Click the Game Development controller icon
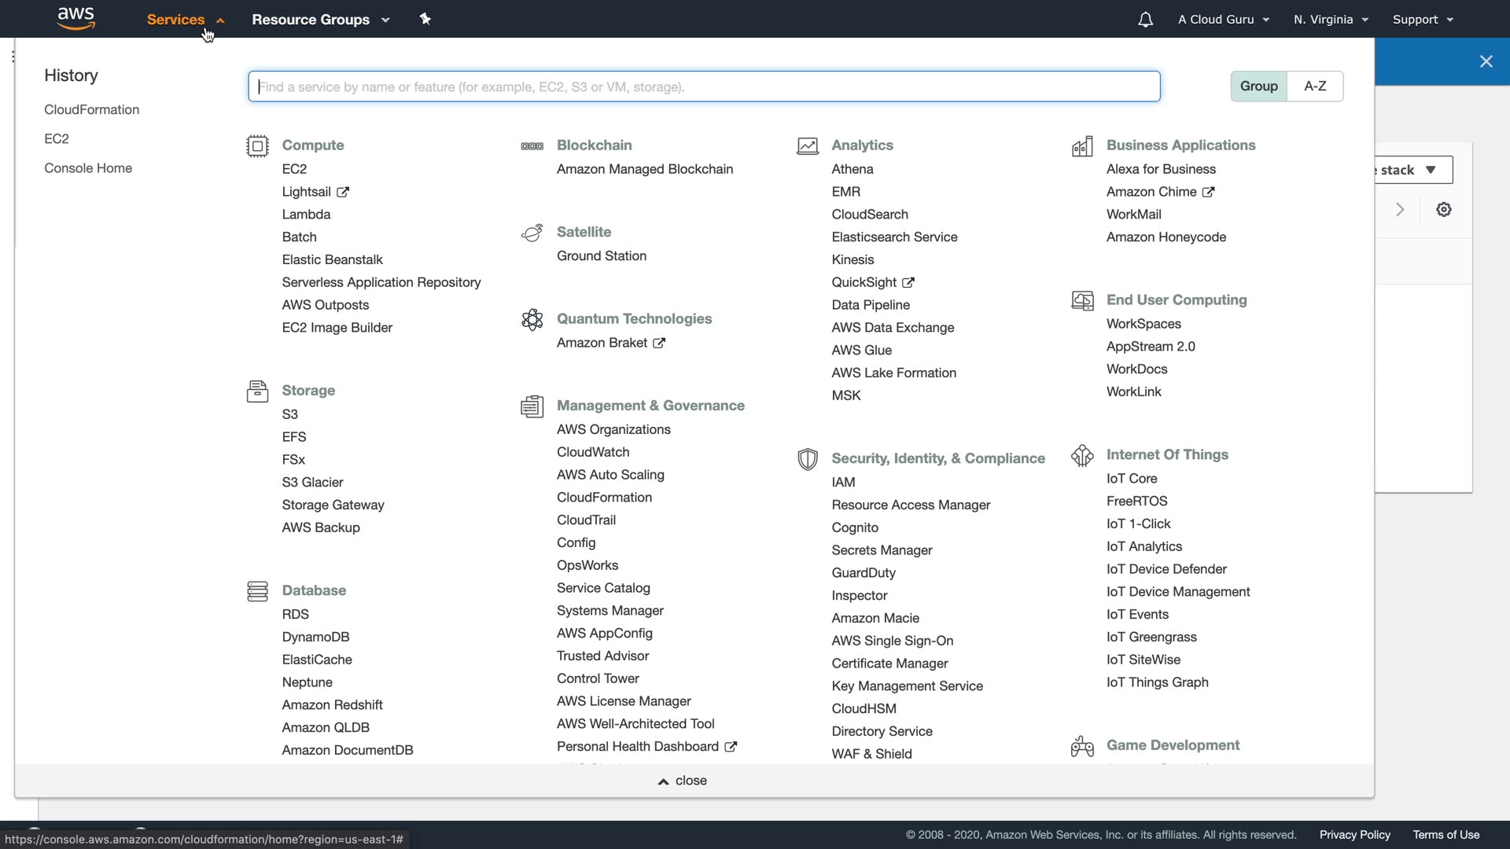This screenshot has height=849, width=1510. [1082, 746]
